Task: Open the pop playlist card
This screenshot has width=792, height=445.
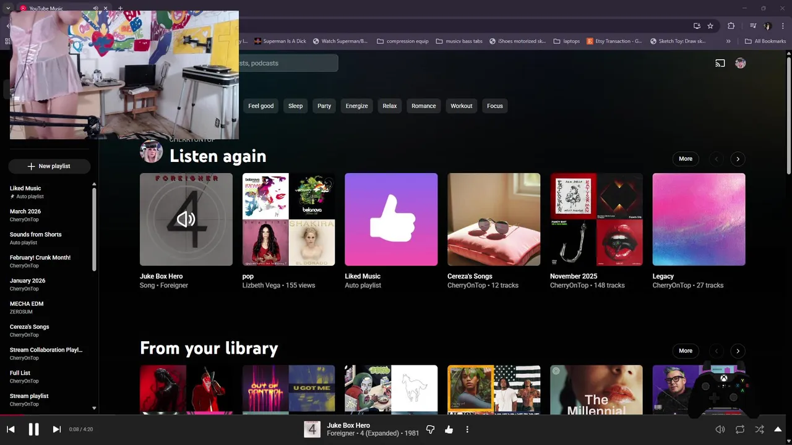Action: [x=288, y=219]
